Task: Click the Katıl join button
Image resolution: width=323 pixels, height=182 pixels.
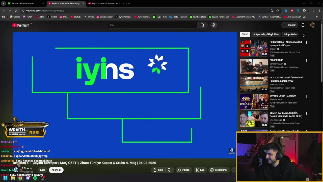Action: [x=42, y=170]
